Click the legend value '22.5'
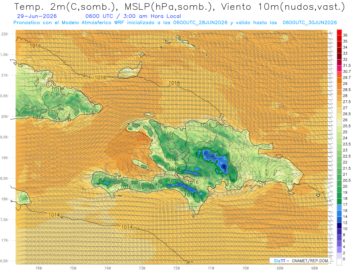 coord(347,156)
